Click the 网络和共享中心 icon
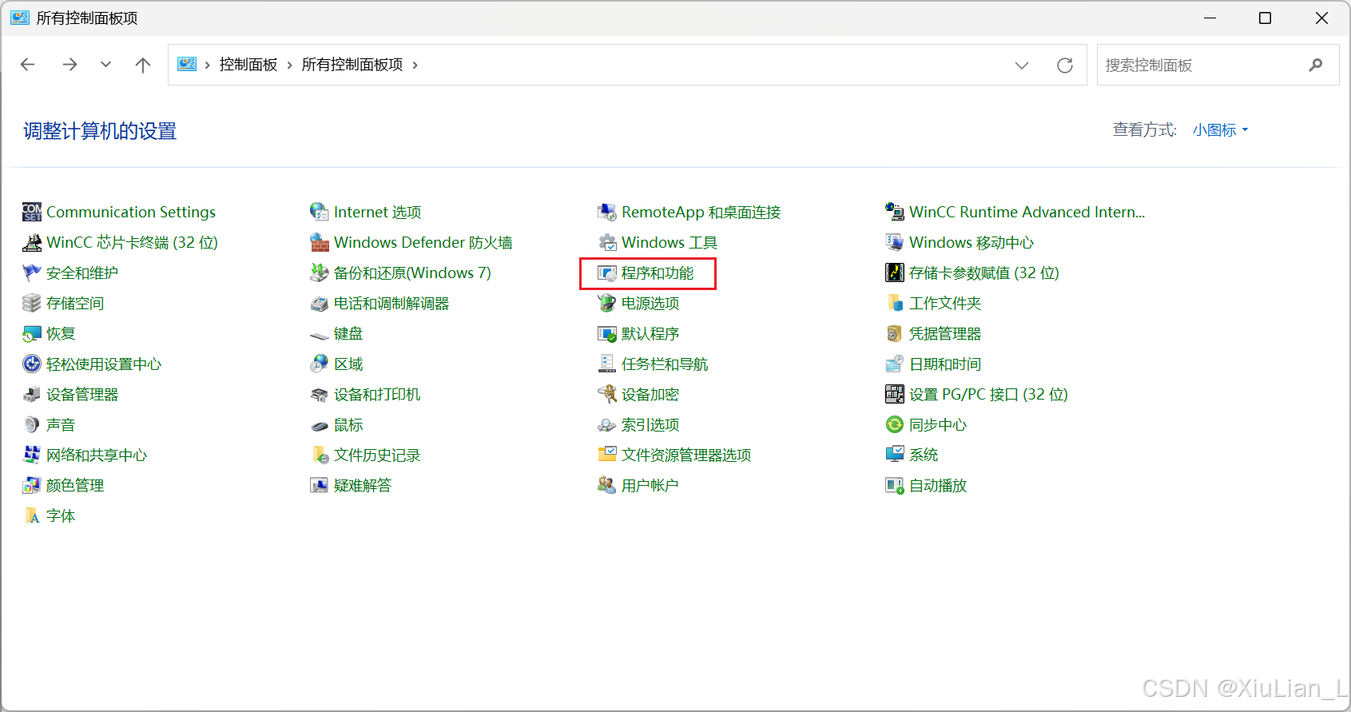Image resolution: width=1351 pixels, height=712 pixels. click(x=32, y=455)
